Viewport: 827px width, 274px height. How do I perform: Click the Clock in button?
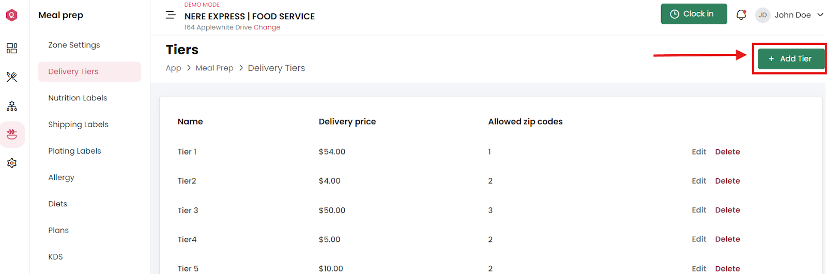coord(694,14)
